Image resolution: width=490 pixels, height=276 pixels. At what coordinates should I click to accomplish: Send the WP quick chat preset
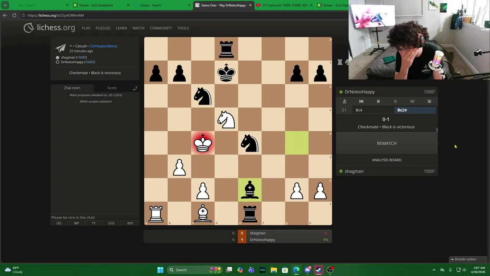point(77,223)
